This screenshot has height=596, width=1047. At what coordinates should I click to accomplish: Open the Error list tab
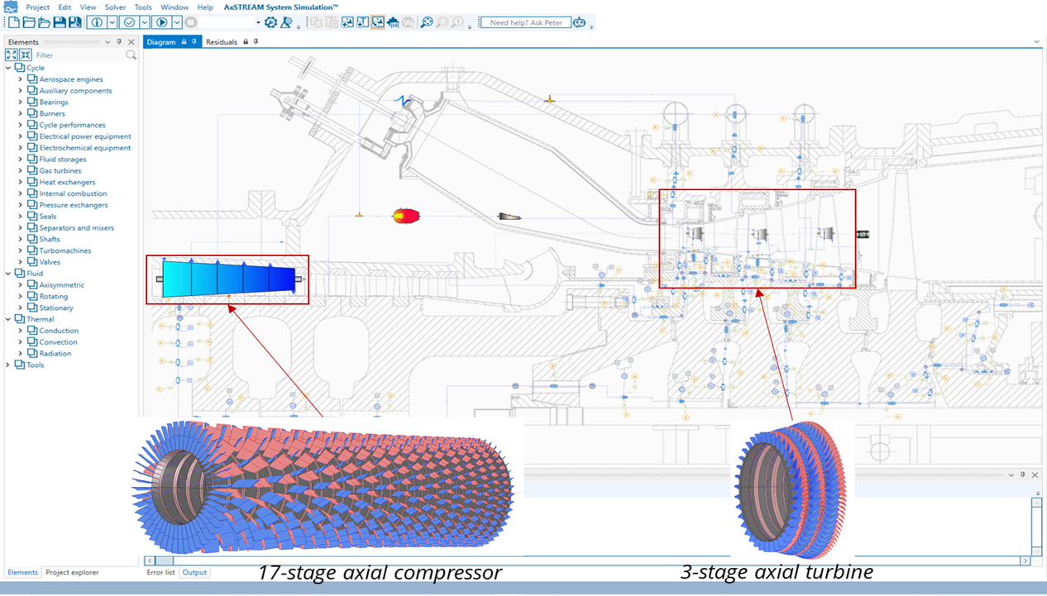coord(160,572)
